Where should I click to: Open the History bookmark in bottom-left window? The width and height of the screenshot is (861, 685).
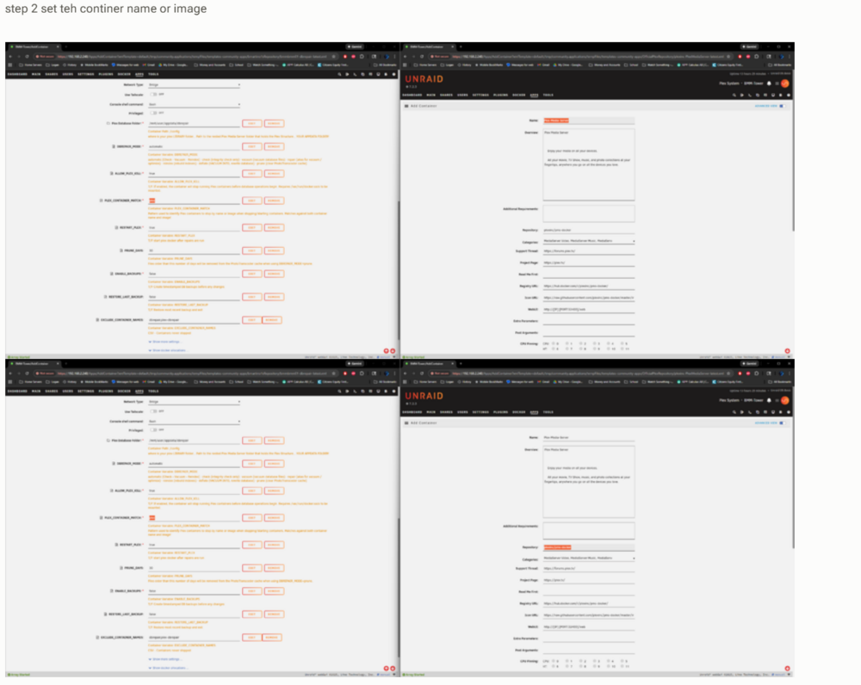coord(69,382)
